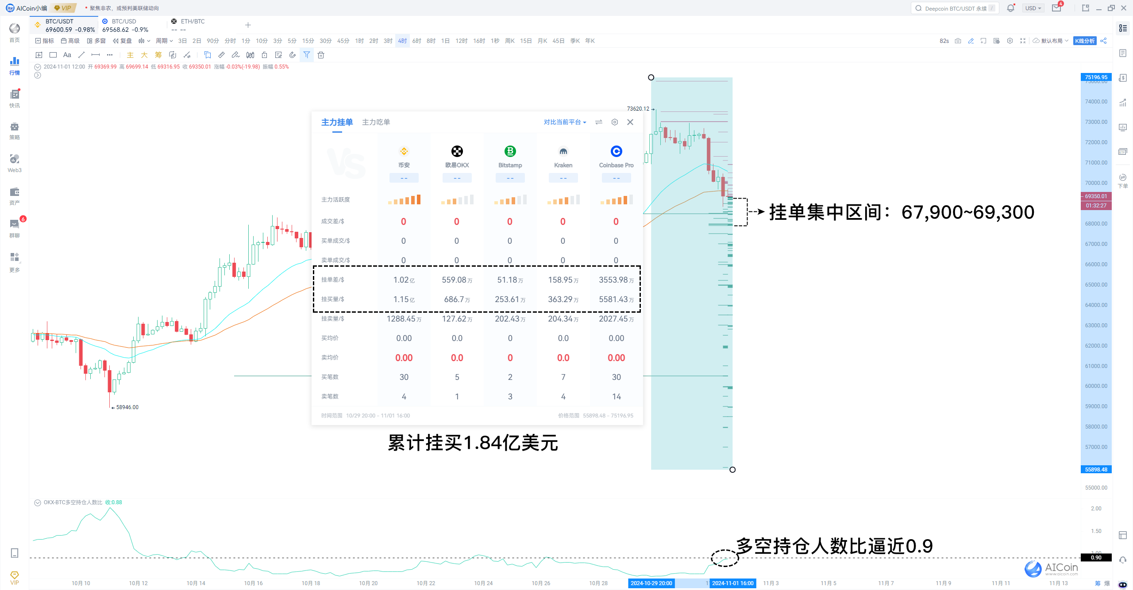Choose the 周K timeframe
Screen dimensions: 1133x590
pos(510,41)
